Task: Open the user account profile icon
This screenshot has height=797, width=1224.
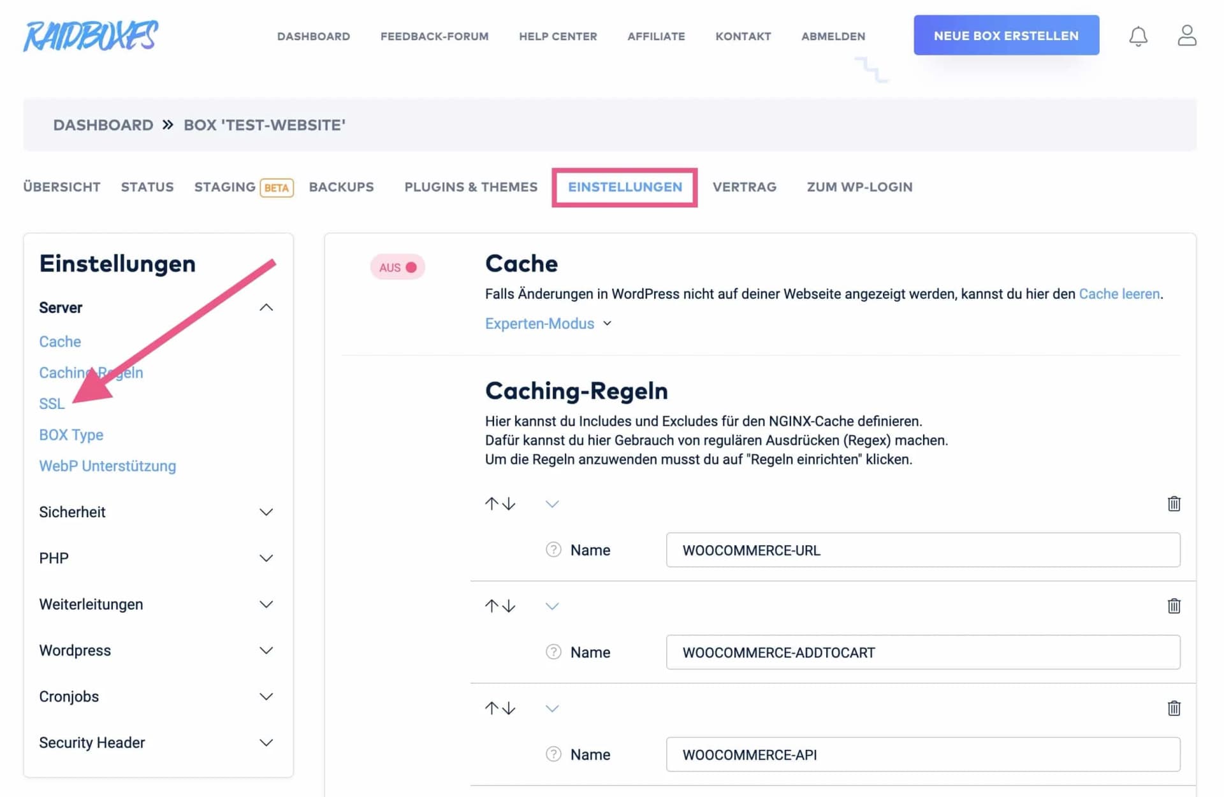Action: [1186, 36]
